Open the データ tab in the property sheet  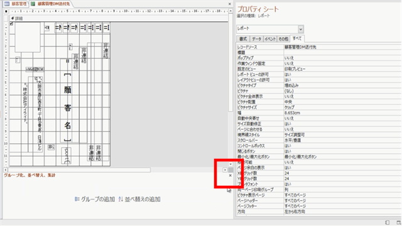pos(256,39)
